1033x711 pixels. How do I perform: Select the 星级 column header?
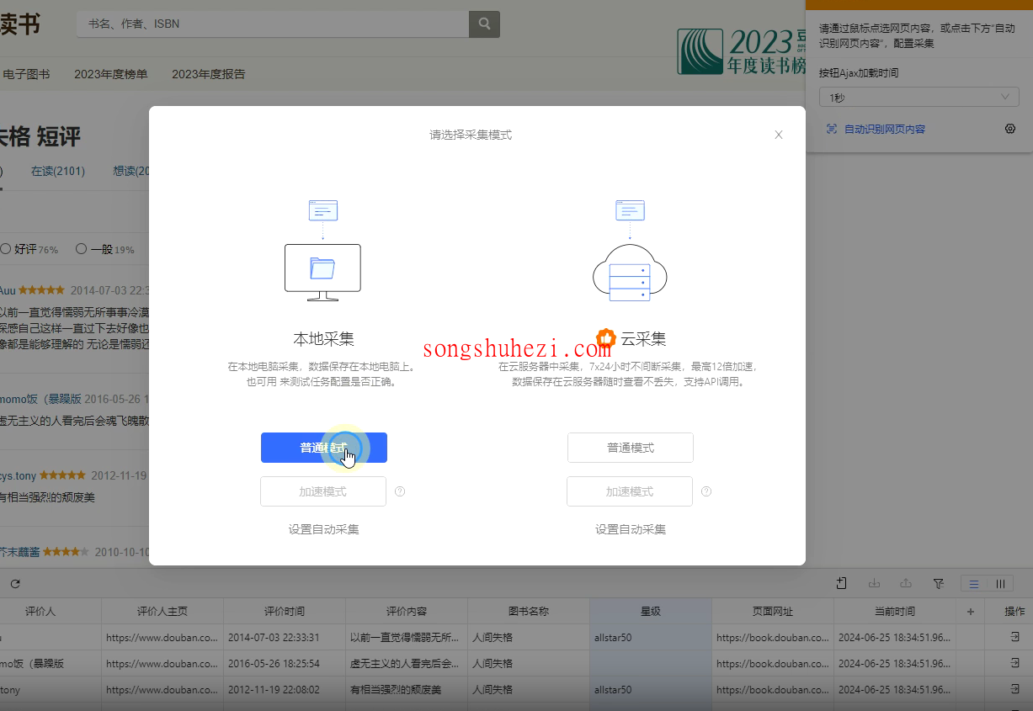click(x=651, y=612)
